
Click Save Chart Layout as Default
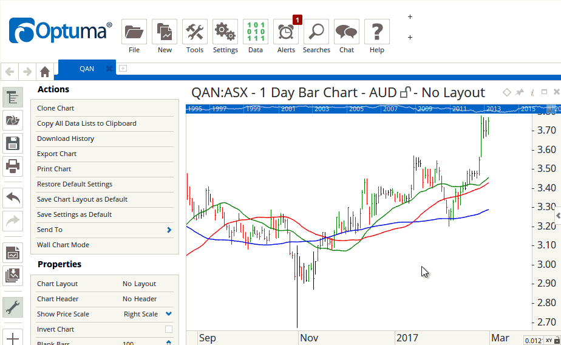104,199
